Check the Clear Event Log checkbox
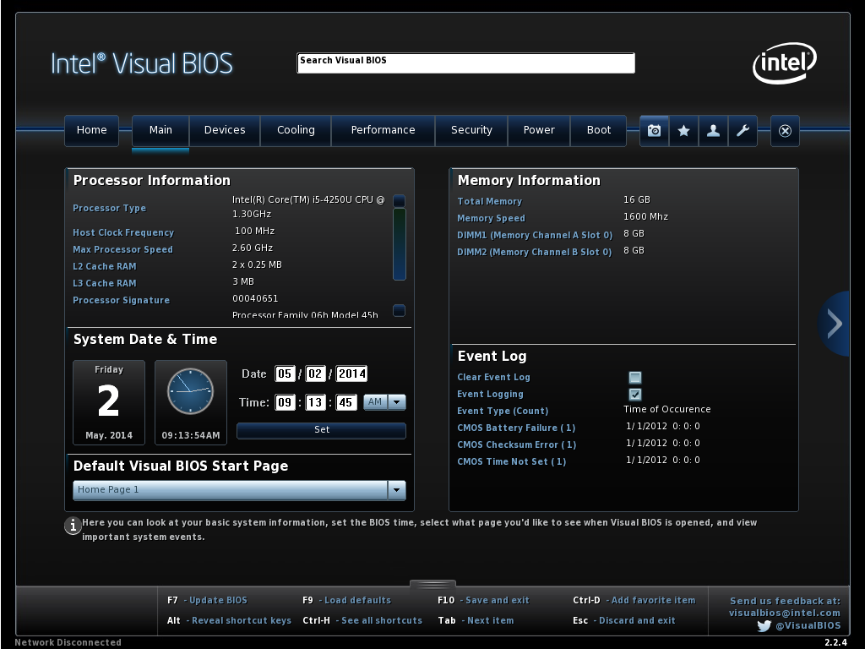Screen dimensions: 865x649 click(x=635, y=378)
